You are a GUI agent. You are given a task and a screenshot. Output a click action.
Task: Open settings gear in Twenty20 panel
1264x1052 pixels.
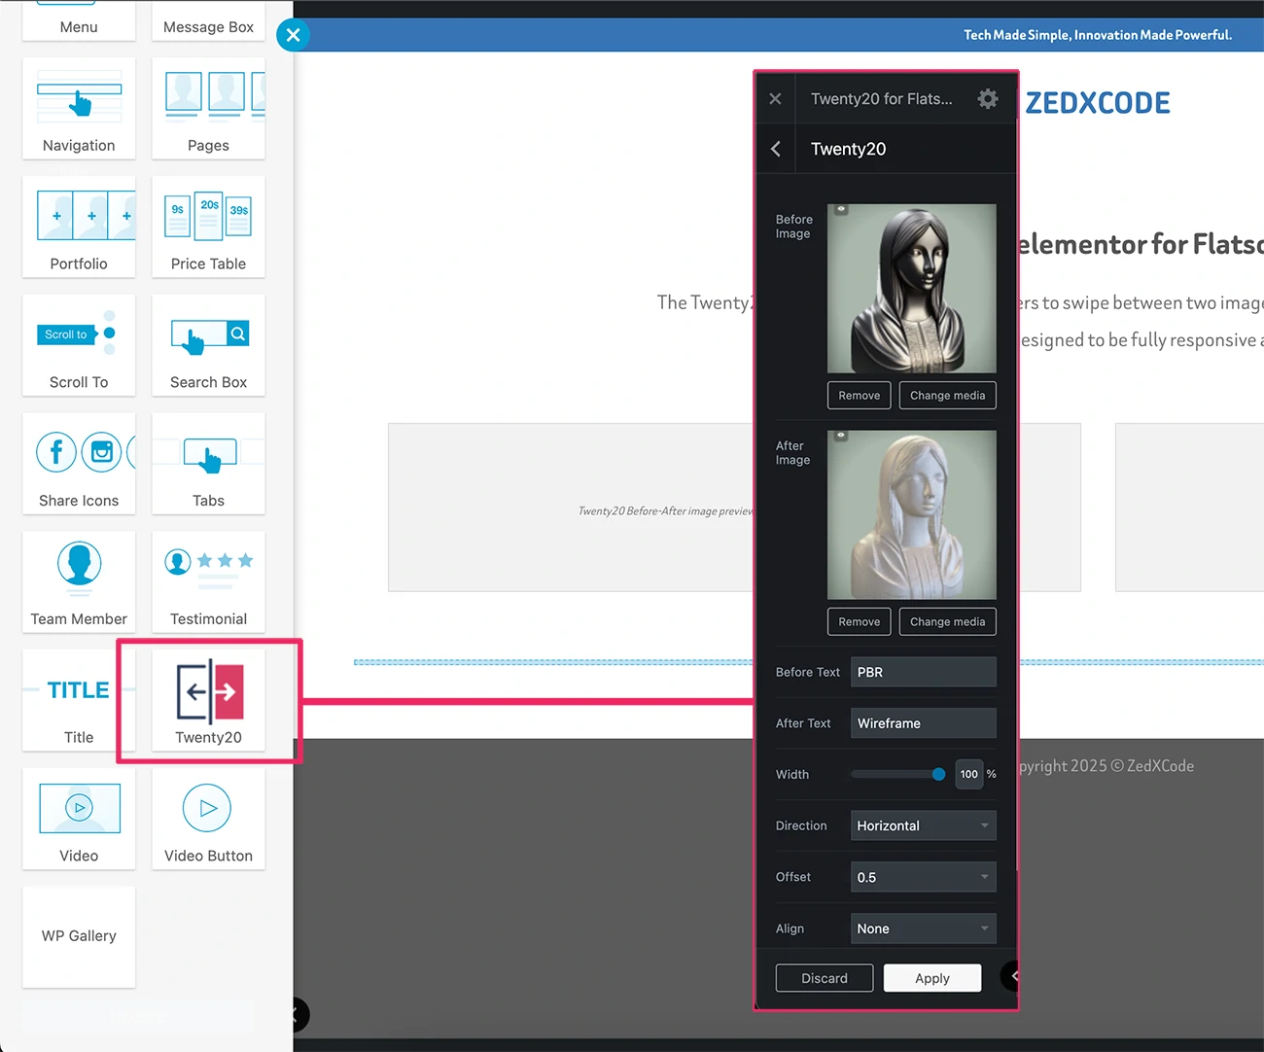coord(987,99)
